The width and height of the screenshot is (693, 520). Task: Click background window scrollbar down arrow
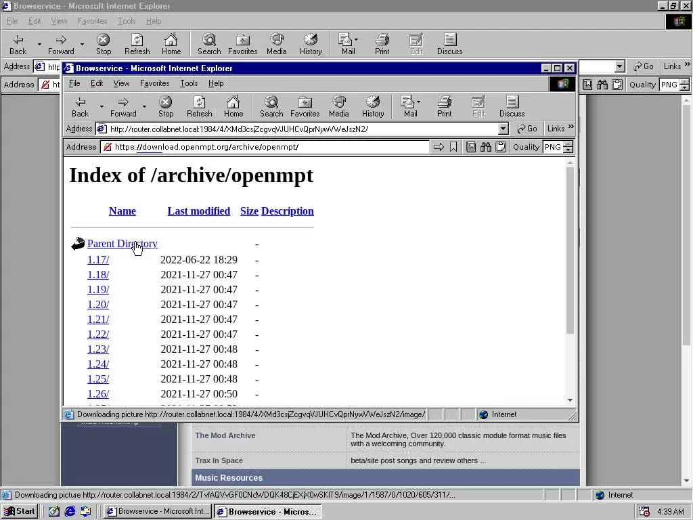click(x=686, y=481)
